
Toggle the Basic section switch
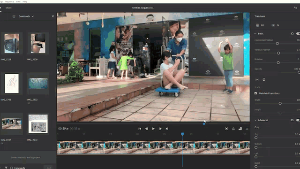(x=298, y=33)
